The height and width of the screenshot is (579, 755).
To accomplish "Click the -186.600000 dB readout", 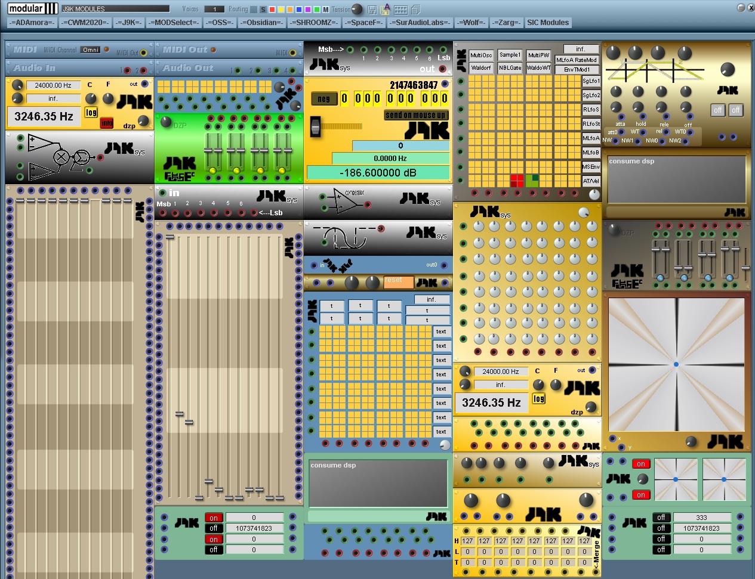I will click(378, 173).
